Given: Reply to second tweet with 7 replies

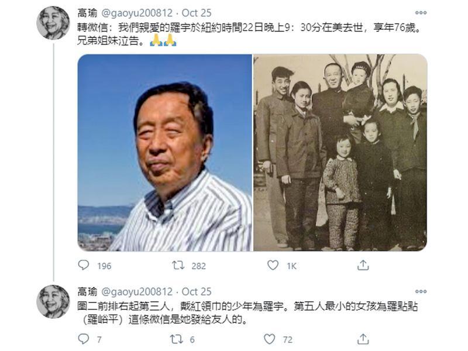Looking at the screenshot, I should pos(84,339).
